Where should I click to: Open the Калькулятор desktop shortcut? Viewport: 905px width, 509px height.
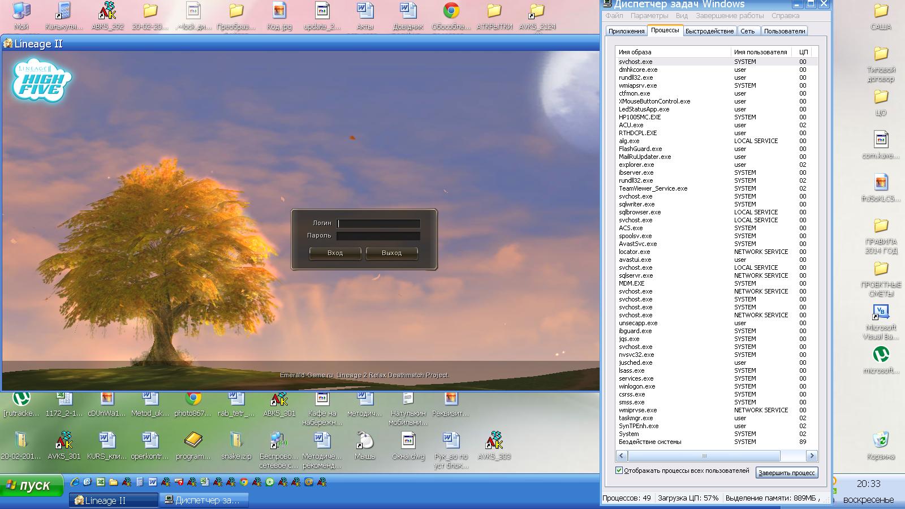(64, 16)
